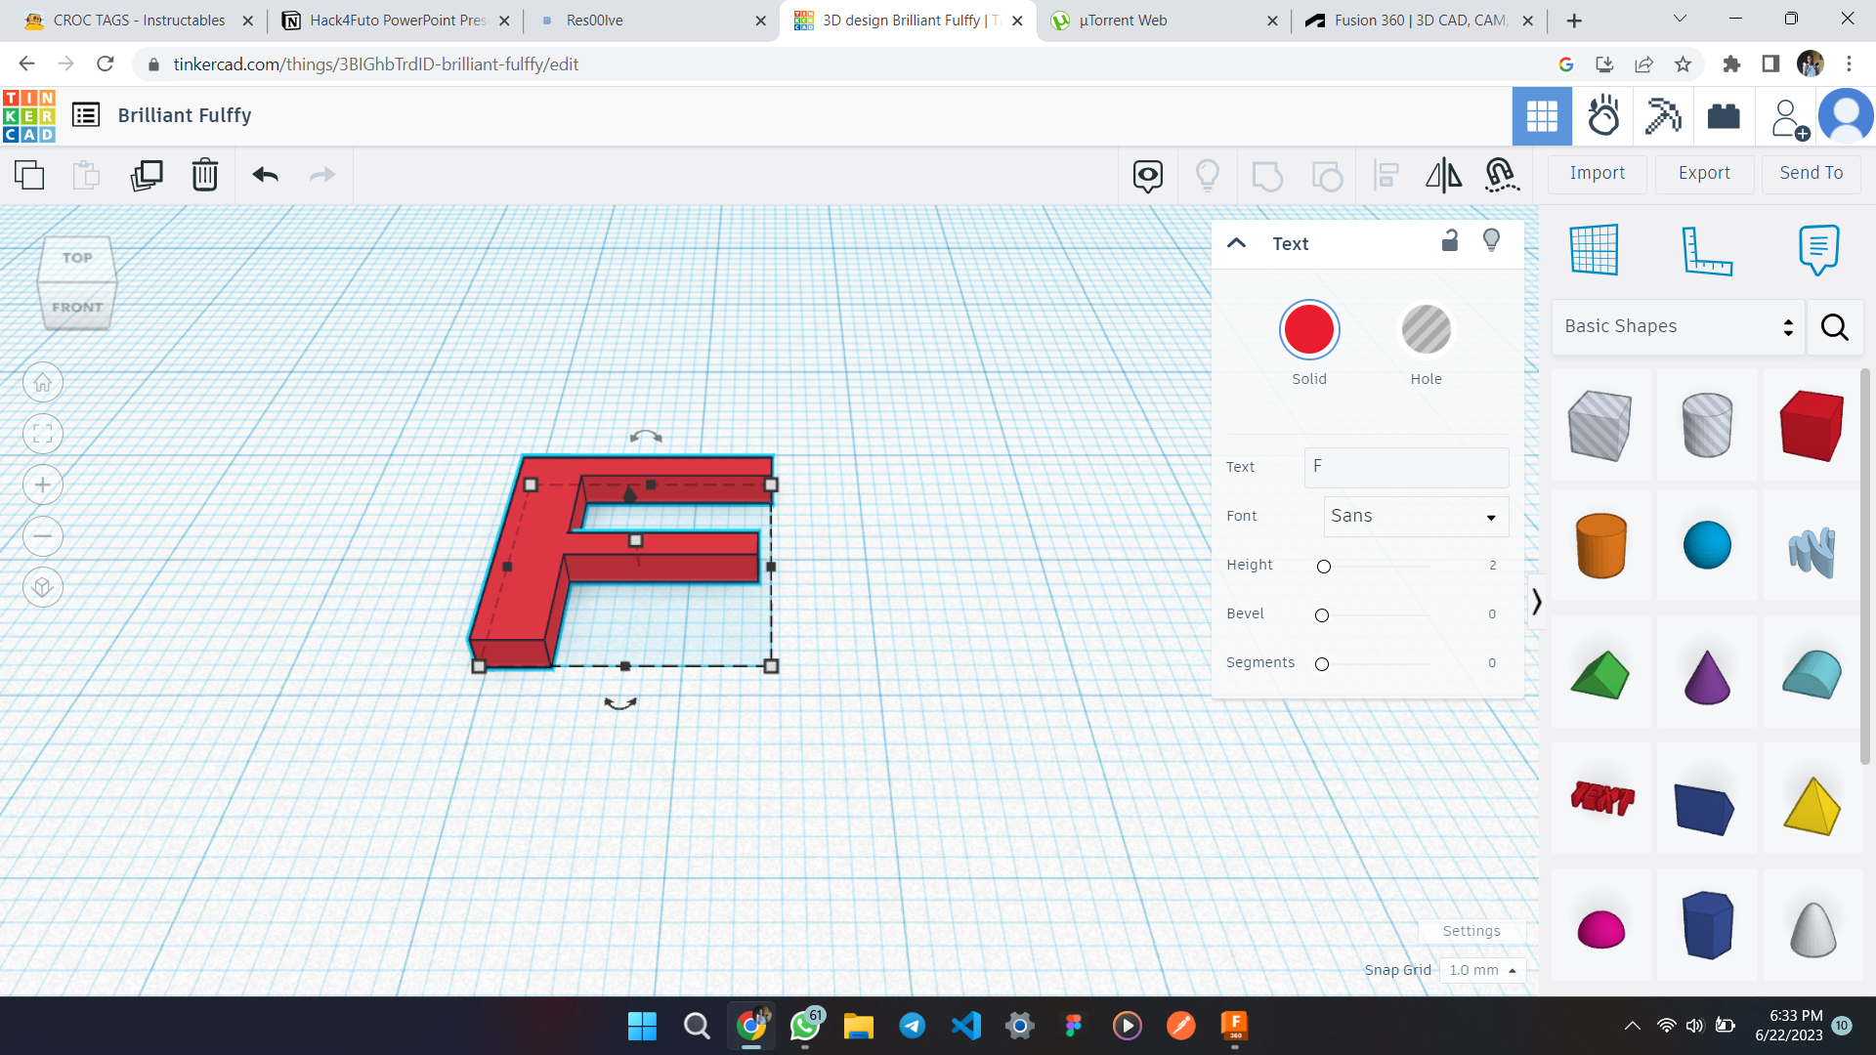Click the Import button
1876x1055 pixels.
[1598, 173]
